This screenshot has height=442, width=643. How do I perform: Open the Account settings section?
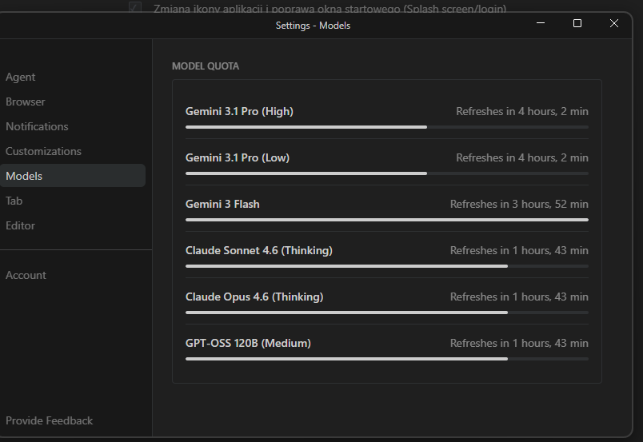tap(26, 275)
